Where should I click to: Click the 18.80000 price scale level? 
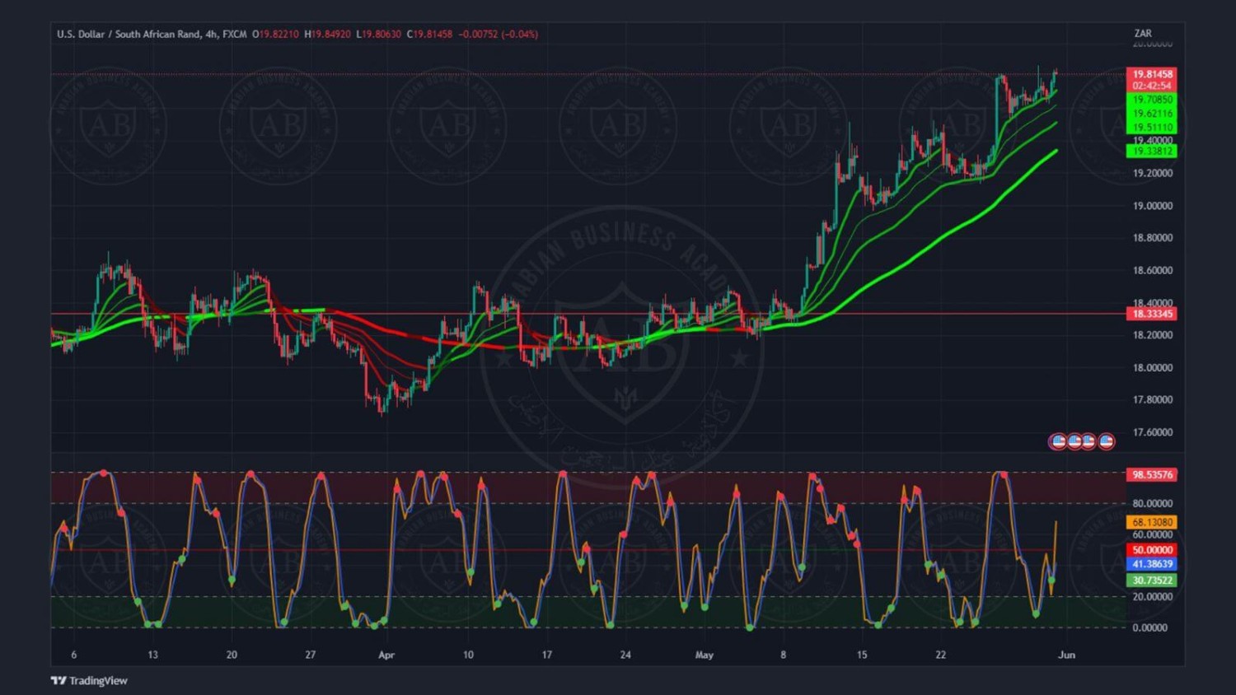pyautogui.click(x=1152, y=238)
